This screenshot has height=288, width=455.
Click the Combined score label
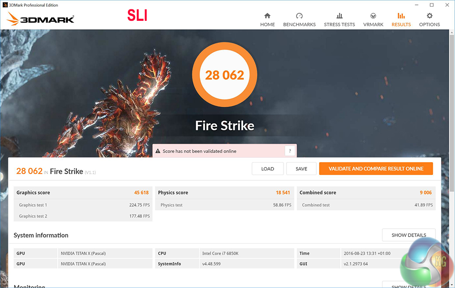pyautogui.click(x=318, y=192)
